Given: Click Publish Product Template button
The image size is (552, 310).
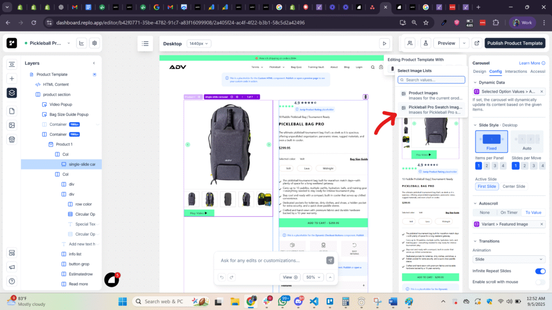Looking at the screenshot, I should click(514, 43).
